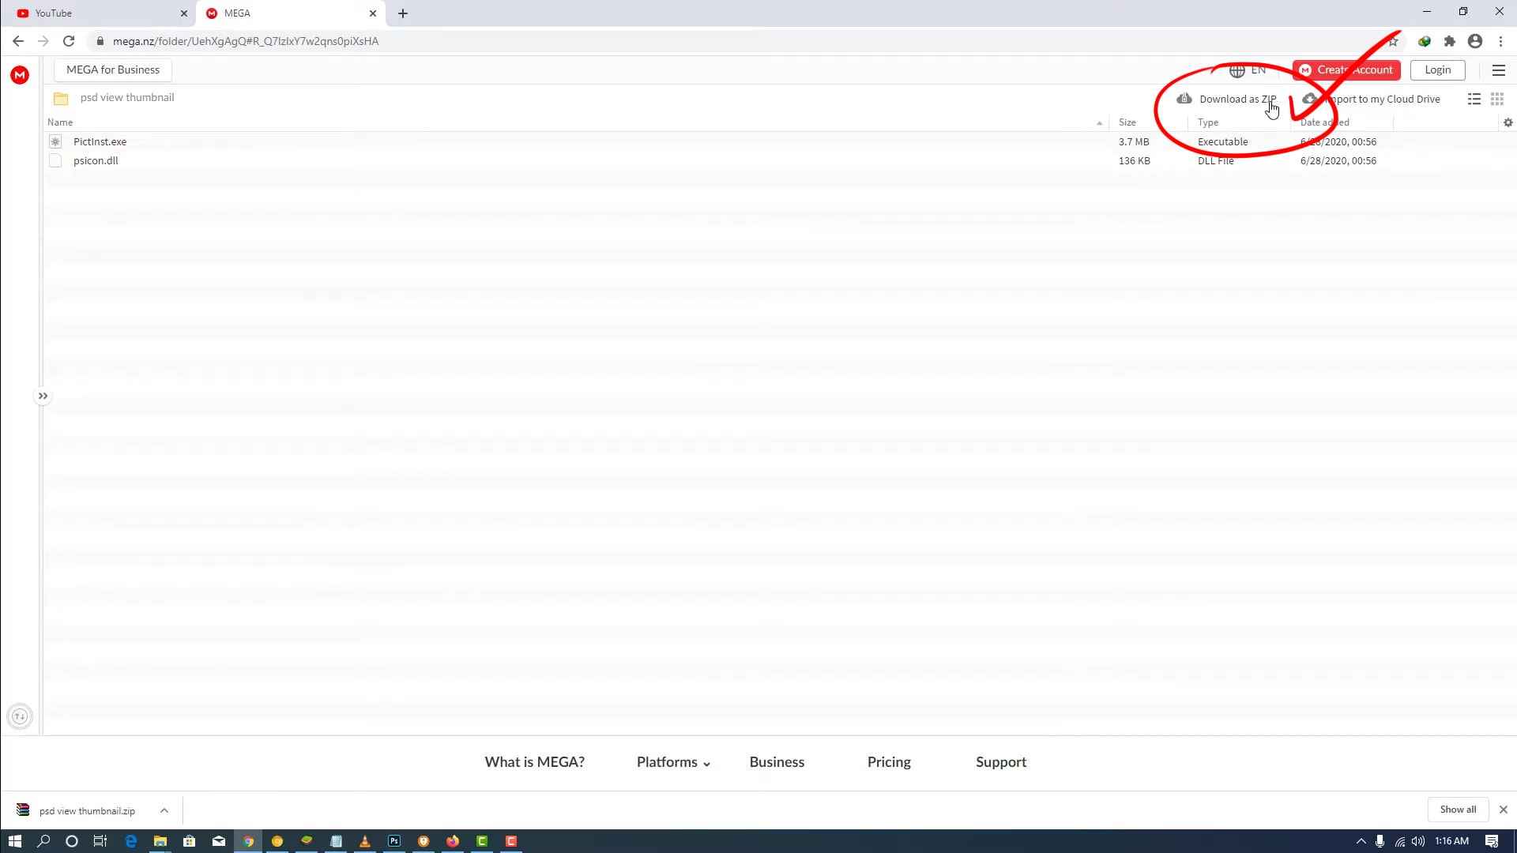The height and width of the screenshot is (853, 1517).
Task: Click the Windows Start button
Action: pyautogui.click(x=14, y=841)
